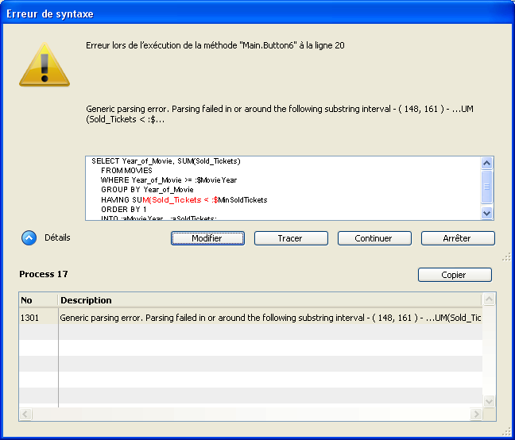This screenshot has width=515, height=440.
Task: Click the Tracer button
Action: (290, 238)
